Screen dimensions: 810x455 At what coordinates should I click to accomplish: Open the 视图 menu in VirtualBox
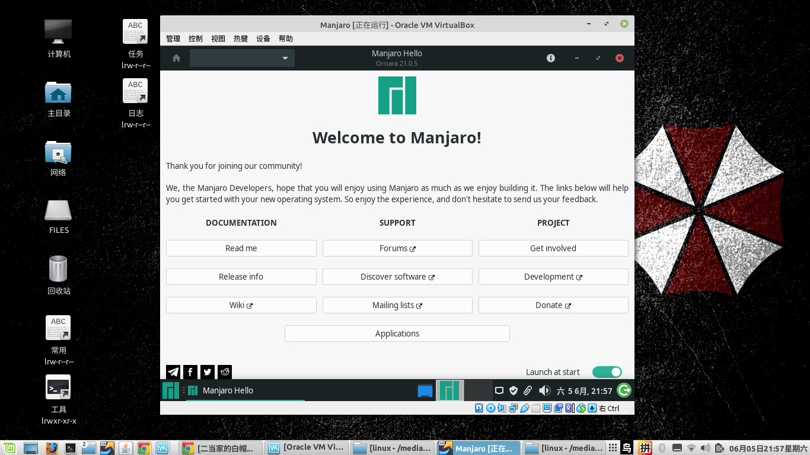point(218,39)
